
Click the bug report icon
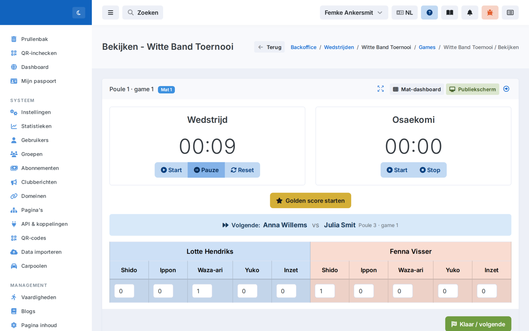pos(490,13)
